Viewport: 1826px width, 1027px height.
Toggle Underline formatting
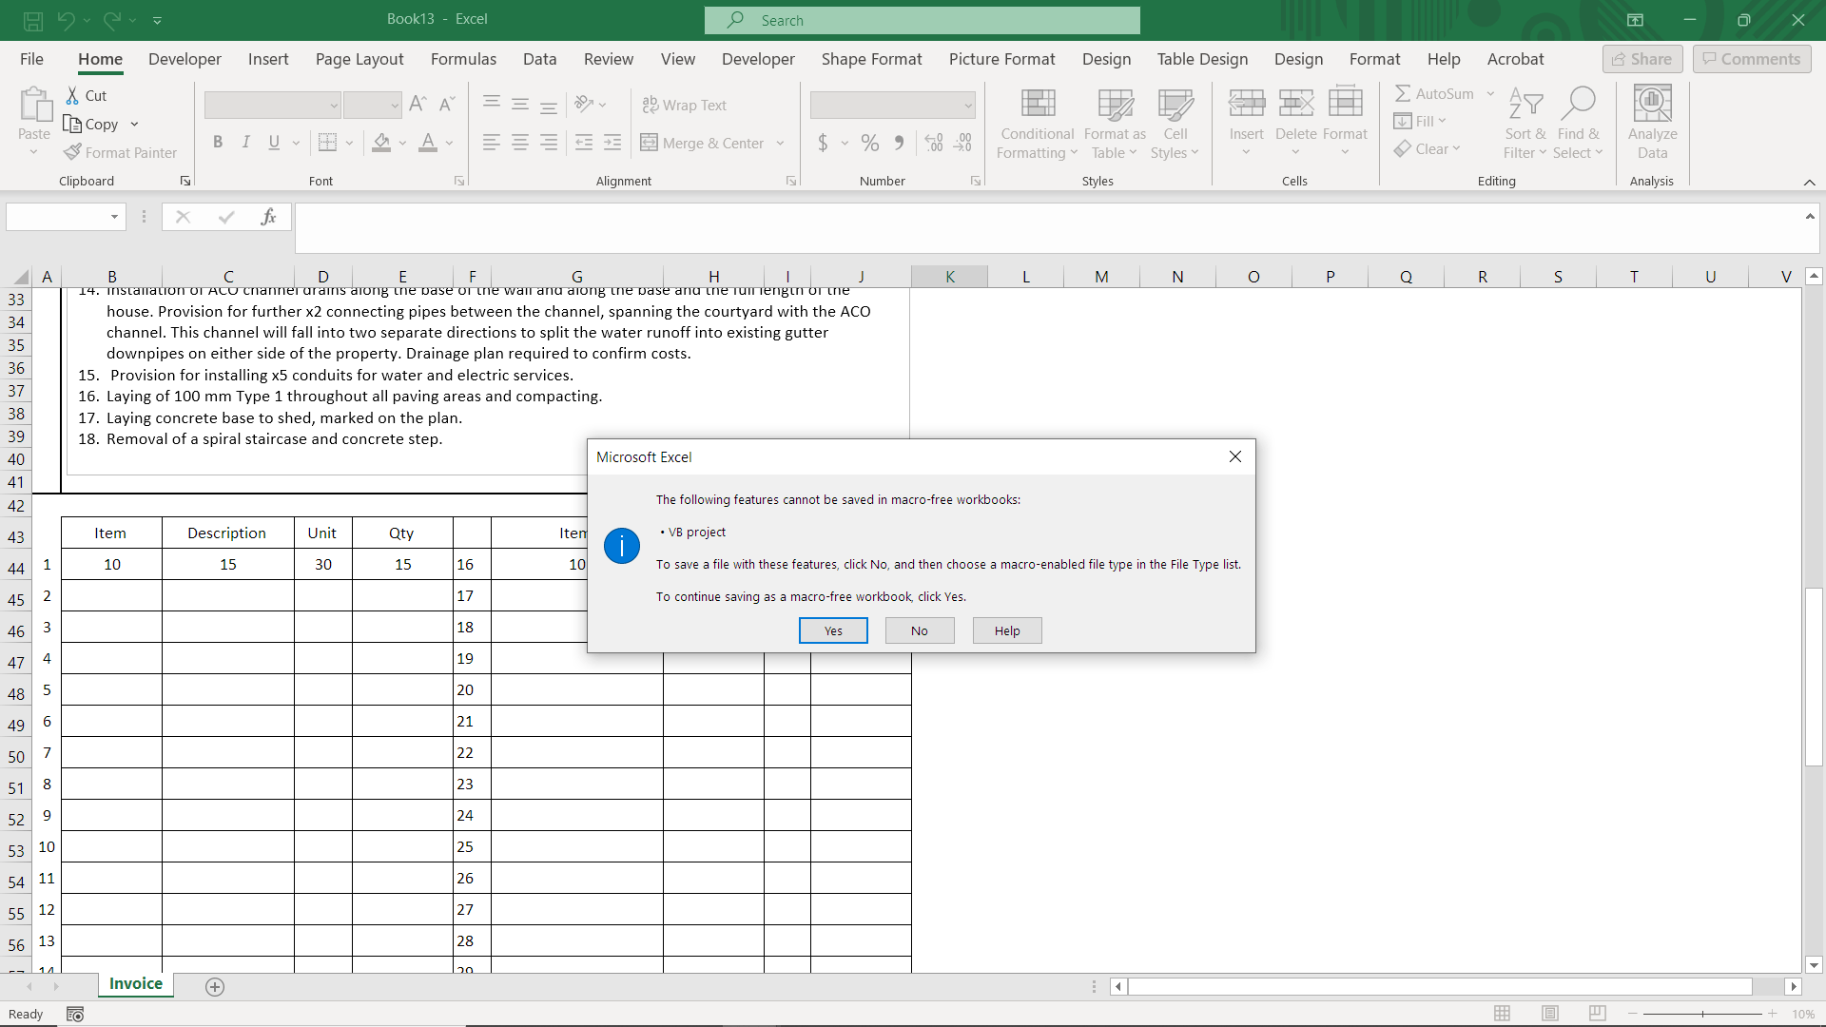coord(274,143)
